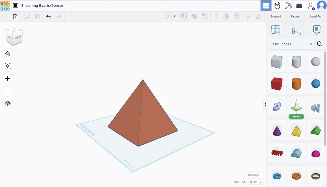
Task: Click the workplane Settings button
Action: pyautogui.click(x=253, y=175)
